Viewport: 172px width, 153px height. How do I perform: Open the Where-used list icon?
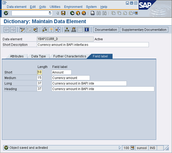[x=58, y=30]
